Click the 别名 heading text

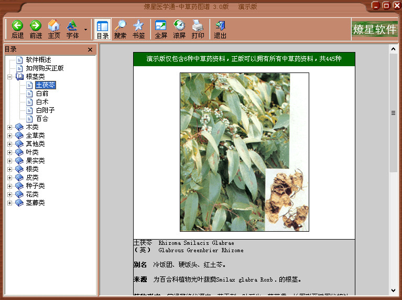[140, 265]
